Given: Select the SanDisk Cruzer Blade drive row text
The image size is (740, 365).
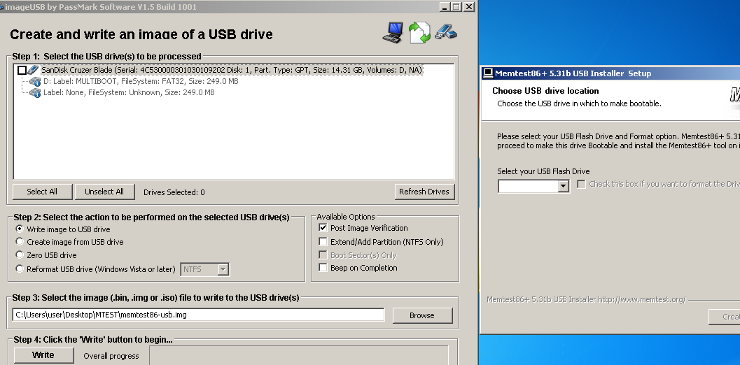Looking at the screenshot, I should (x=232, y=70).
